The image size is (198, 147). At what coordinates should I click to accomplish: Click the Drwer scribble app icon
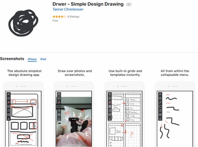(x=23, y=23)
